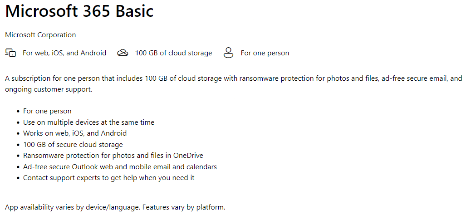Click the subscription description paragraph
The height and width of the screenshot is (215, 466).
[234, 84]
